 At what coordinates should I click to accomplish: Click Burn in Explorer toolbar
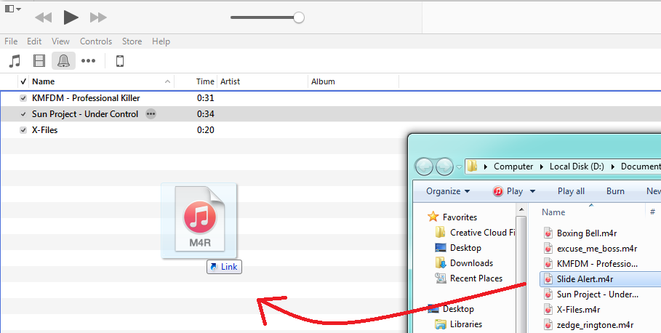click(x=615, y=191)
